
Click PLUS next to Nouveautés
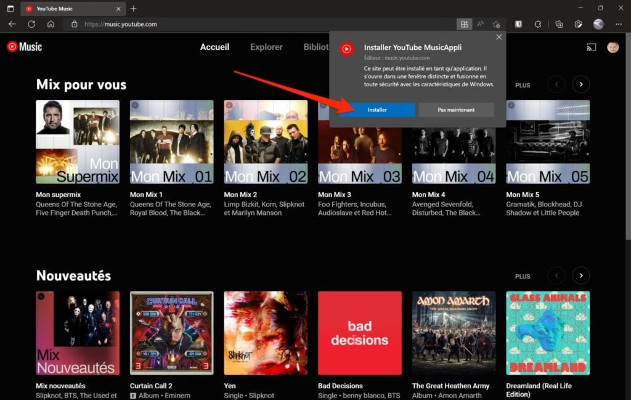click(x=523, y=277)
